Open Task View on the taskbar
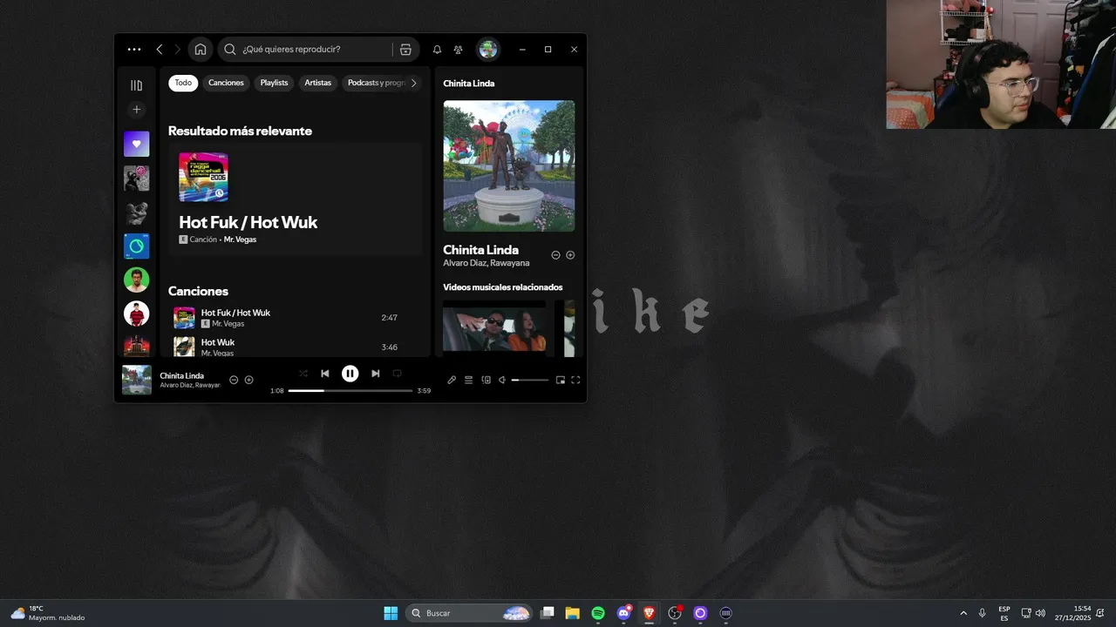The image size is (1116, 627). click(548, 613)
